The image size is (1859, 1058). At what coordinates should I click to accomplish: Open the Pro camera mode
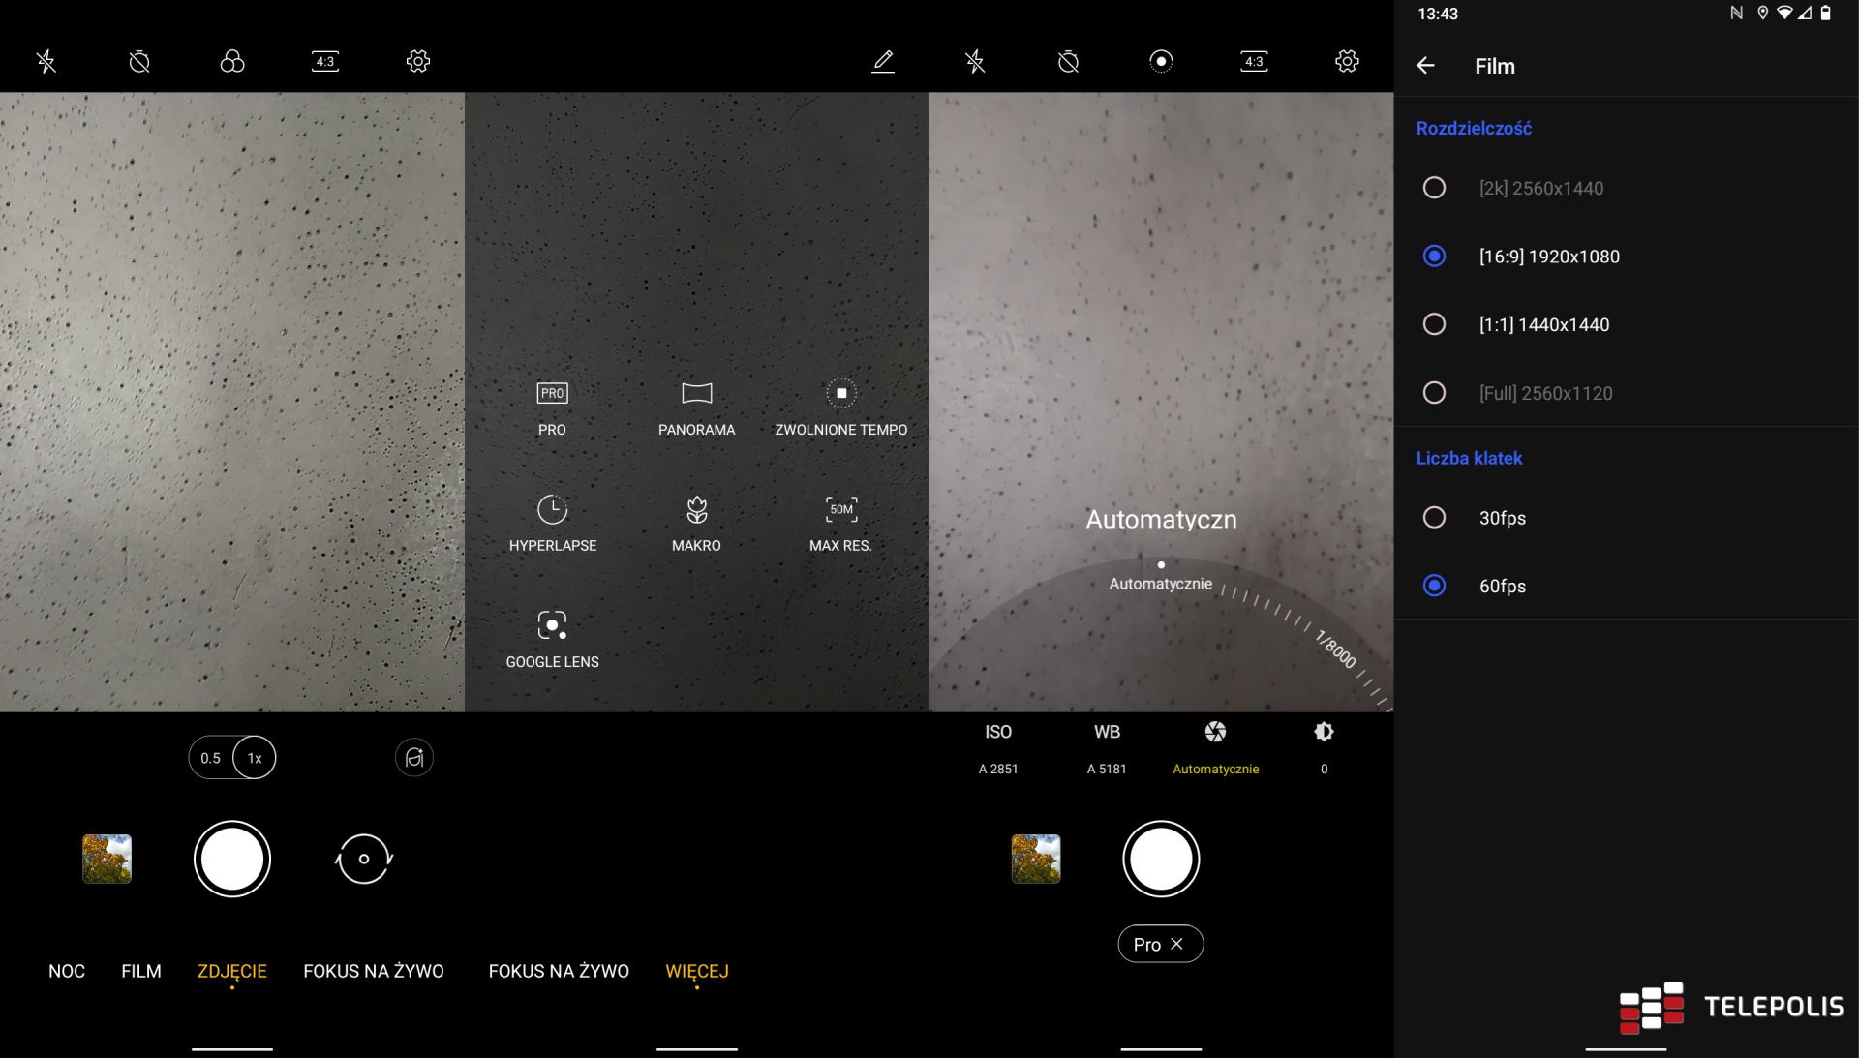(552, 394)
